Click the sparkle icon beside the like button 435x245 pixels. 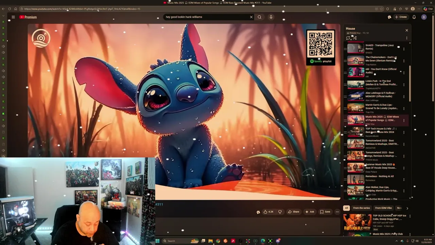coord(258,212)
